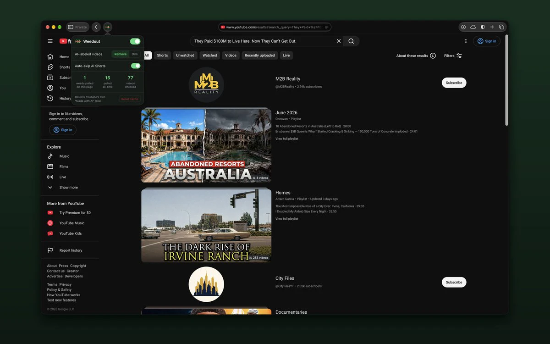This screenshot has height=344, width=550.
Task: Open Abandoned Resorts Australia thumbnail
Action: click(206, 145)
